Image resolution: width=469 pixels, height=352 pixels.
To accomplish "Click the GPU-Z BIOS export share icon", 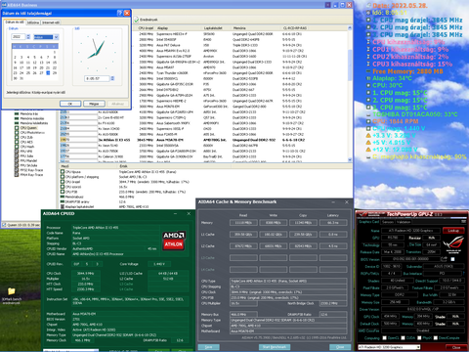I will click(444, 259).
